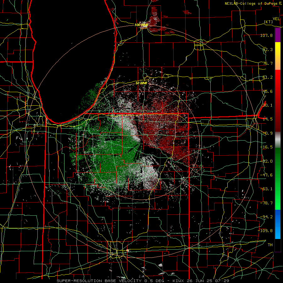The height and width of the screenshot is (283, 283).
Task: Click the blue segment of the color bar
Action: tap(278, 224)
